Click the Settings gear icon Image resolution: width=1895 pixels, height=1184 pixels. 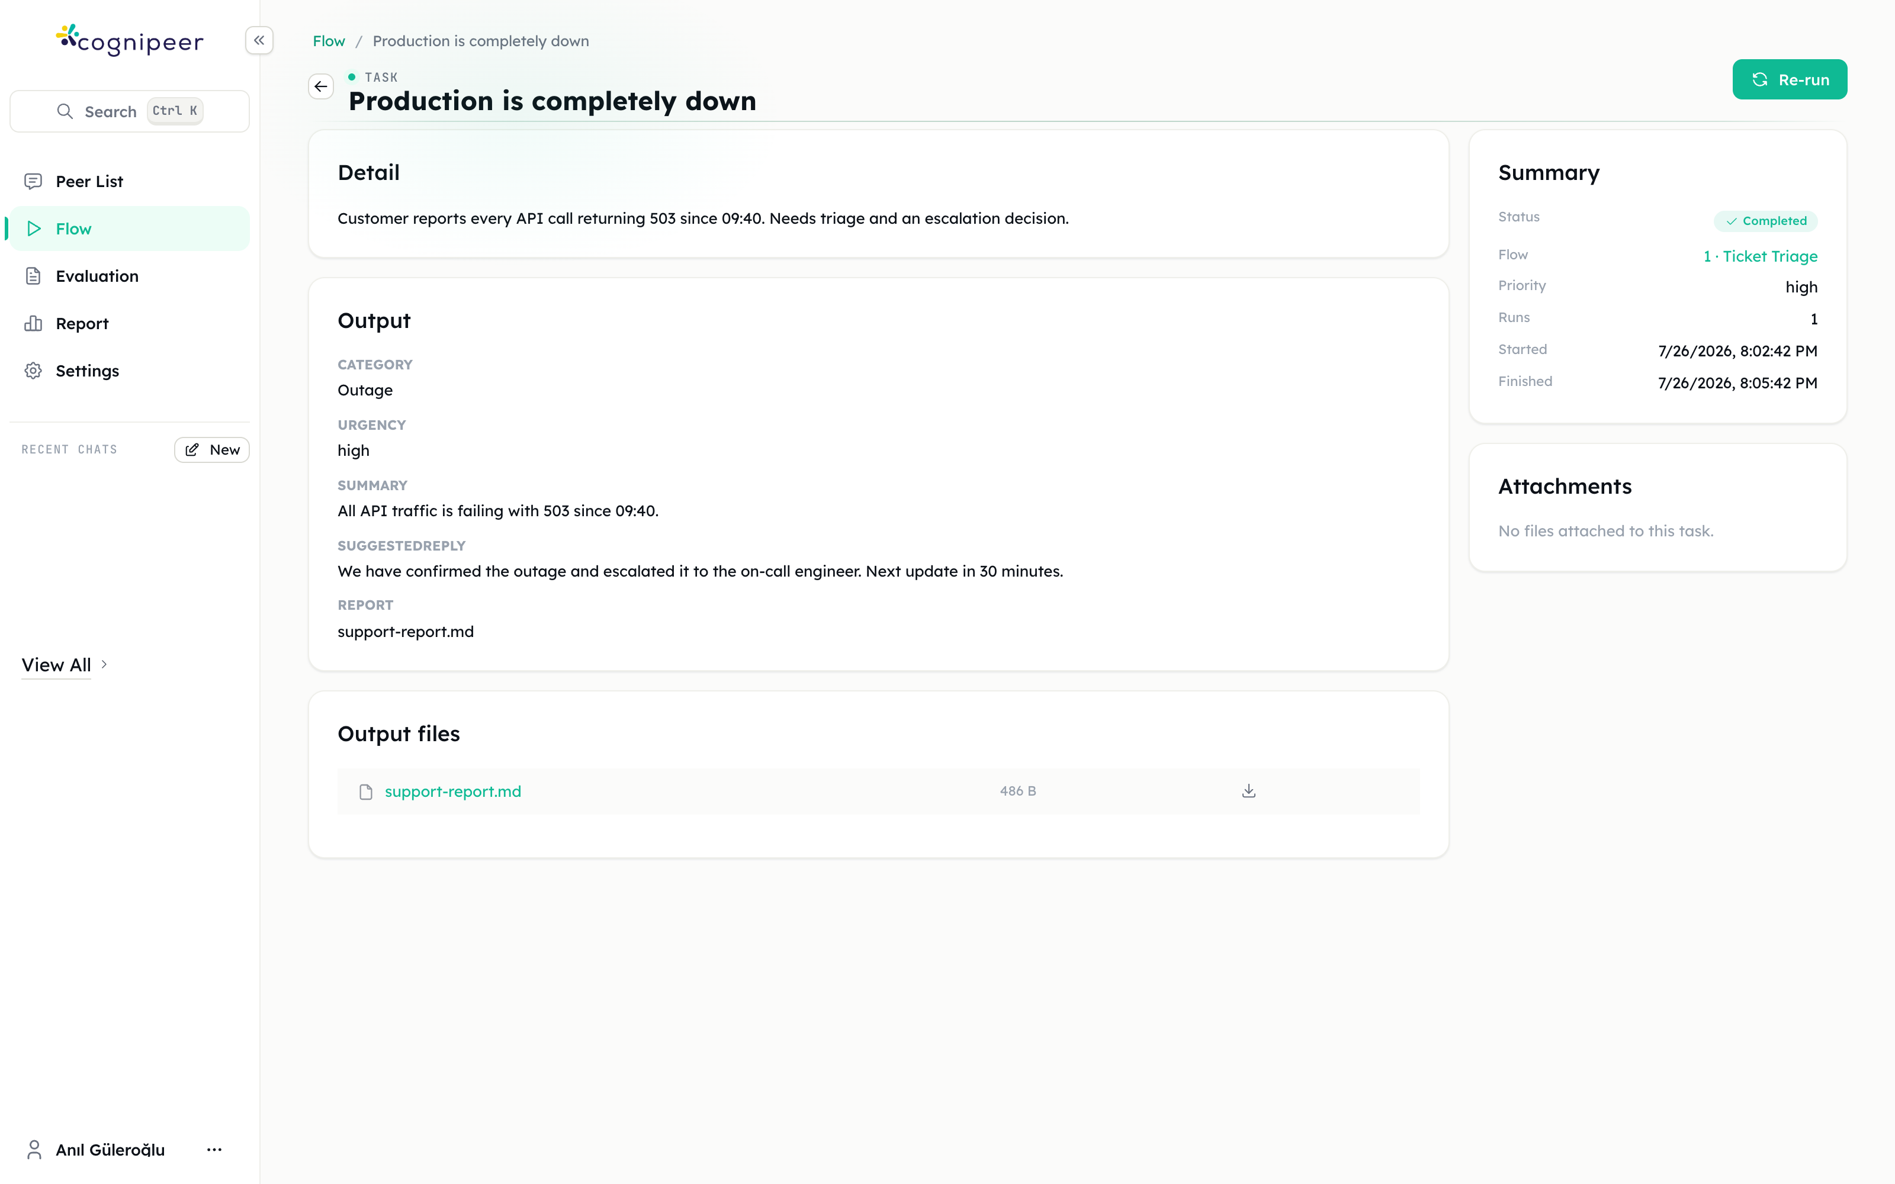click(x=33, y=371)
